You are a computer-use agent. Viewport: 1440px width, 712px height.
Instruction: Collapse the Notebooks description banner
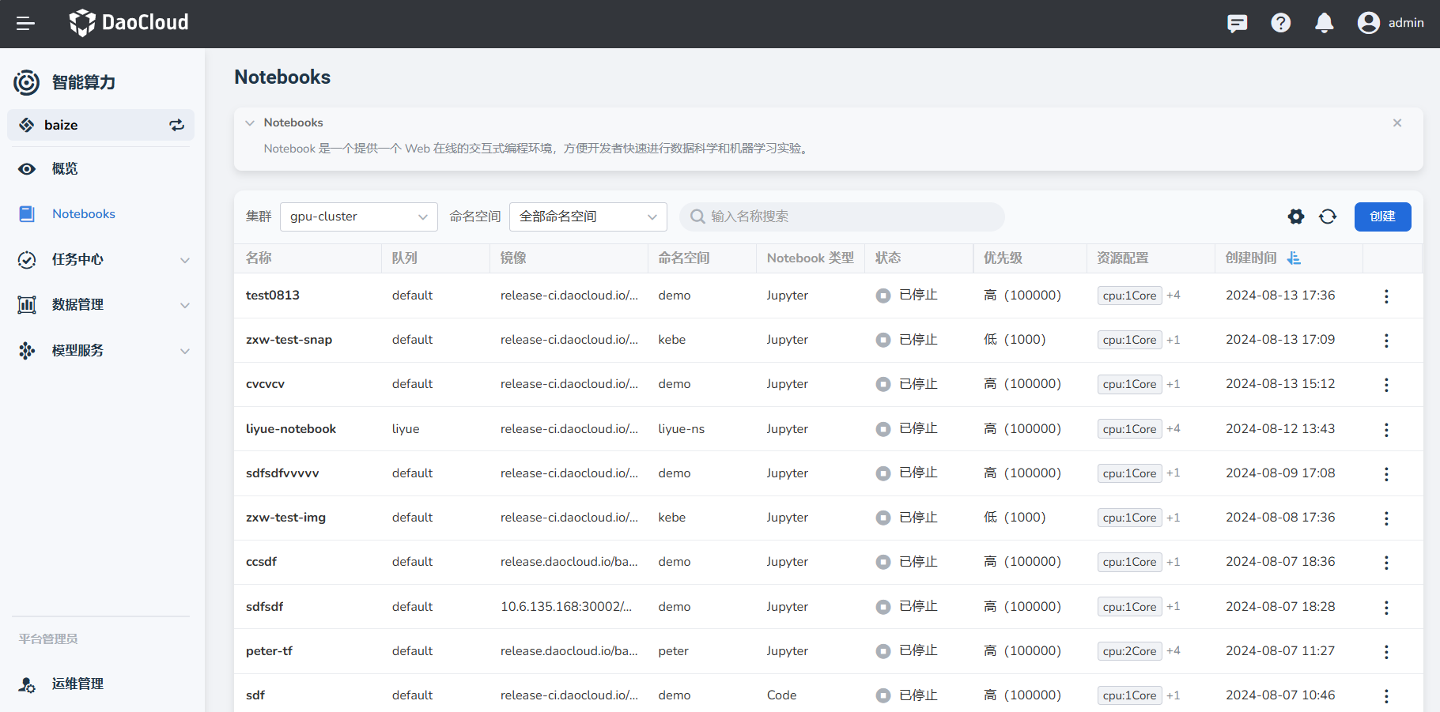[250, 123]
